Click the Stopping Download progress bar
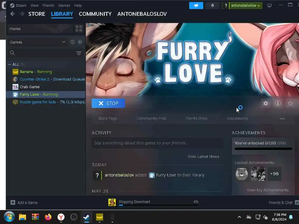 [159, 205]
